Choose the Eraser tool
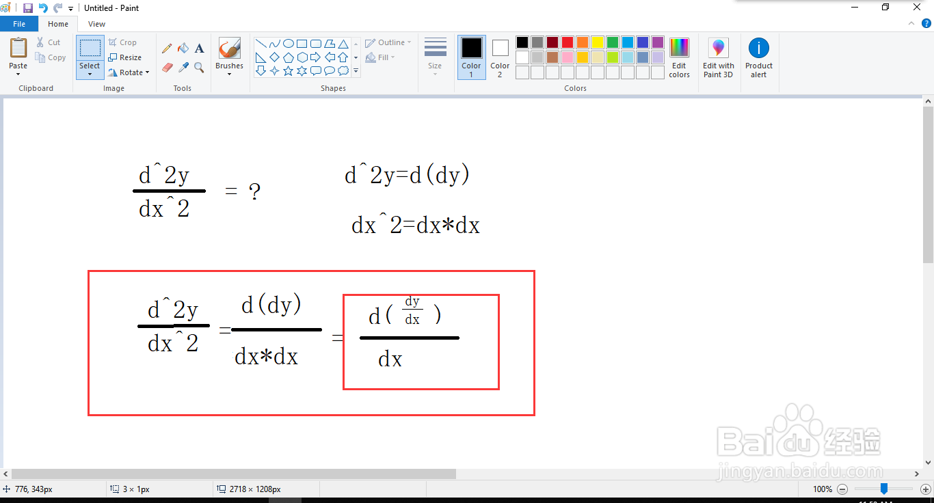This screenshot has height=503, width=934. (167, 67)
